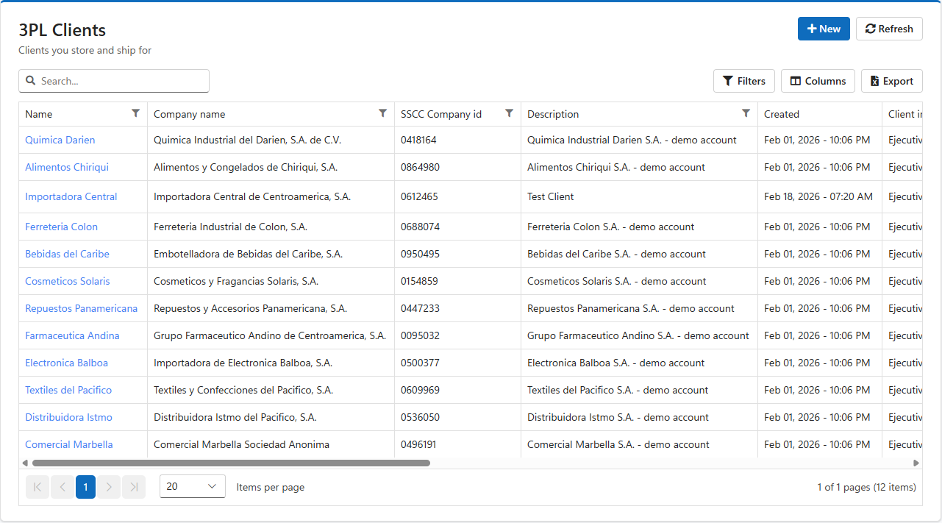Click SSCC Company id column filter icon

pos(509,113)
